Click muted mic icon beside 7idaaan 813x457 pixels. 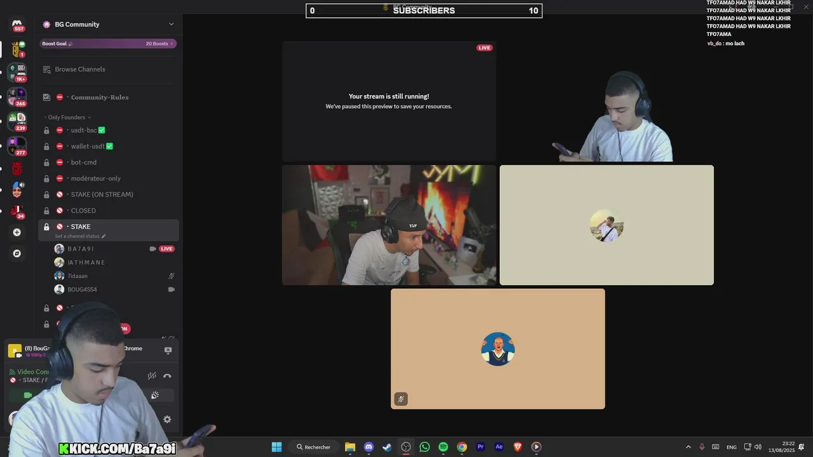point(171,276)
